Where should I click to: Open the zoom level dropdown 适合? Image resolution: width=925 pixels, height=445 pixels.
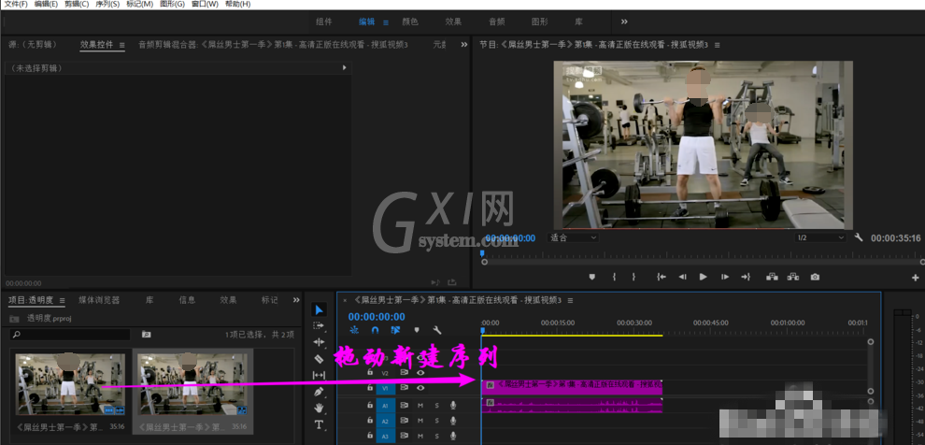574,237
